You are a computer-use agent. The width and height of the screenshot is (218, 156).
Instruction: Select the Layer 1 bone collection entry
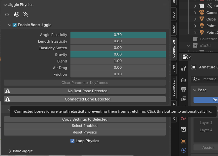coord(206,123)
